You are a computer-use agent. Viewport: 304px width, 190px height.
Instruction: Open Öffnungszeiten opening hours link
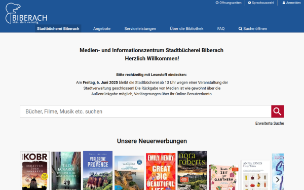[x=229, y=3]
